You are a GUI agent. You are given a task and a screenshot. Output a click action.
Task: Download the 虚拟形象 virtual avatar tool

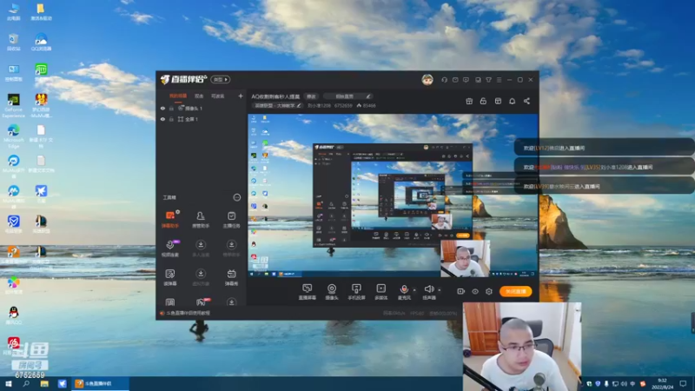(201, 277)
